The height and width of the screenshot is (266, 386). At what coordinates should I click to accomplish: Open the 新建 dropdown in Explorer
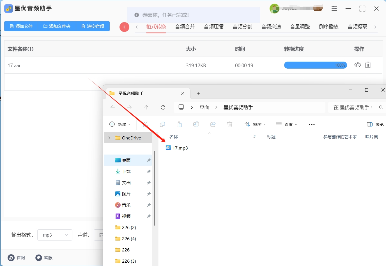[x=120, y=124]
